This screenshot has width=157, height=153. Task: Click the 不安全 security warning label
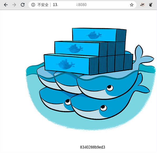click(x=43, y=5)
